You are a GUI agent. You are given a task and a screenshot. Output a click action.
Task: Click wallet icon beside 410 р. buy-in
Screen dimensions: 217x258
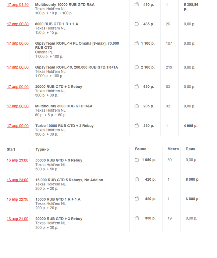point(136,4)
